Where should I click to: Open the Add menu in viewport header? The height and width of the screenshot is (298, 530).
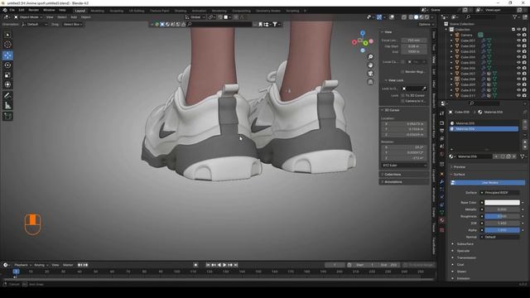pyautogui.click(x=74, y=17)
